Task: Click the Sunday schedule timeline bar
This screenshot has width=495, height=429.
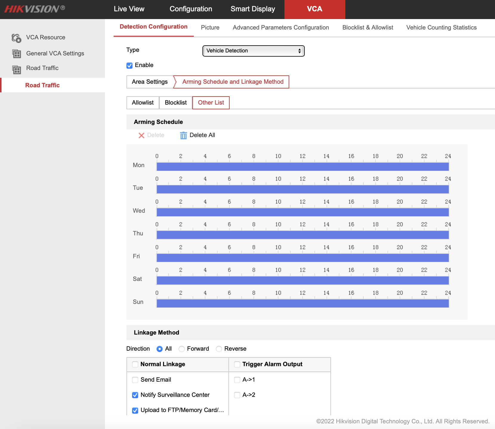Action: click(302, 303)
